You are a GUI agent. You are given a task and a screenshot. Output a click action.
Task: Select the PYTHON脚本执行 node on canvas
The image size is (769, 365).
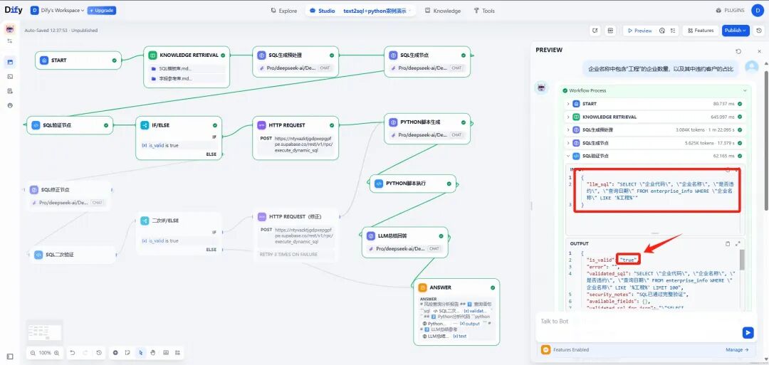(412, 184)
